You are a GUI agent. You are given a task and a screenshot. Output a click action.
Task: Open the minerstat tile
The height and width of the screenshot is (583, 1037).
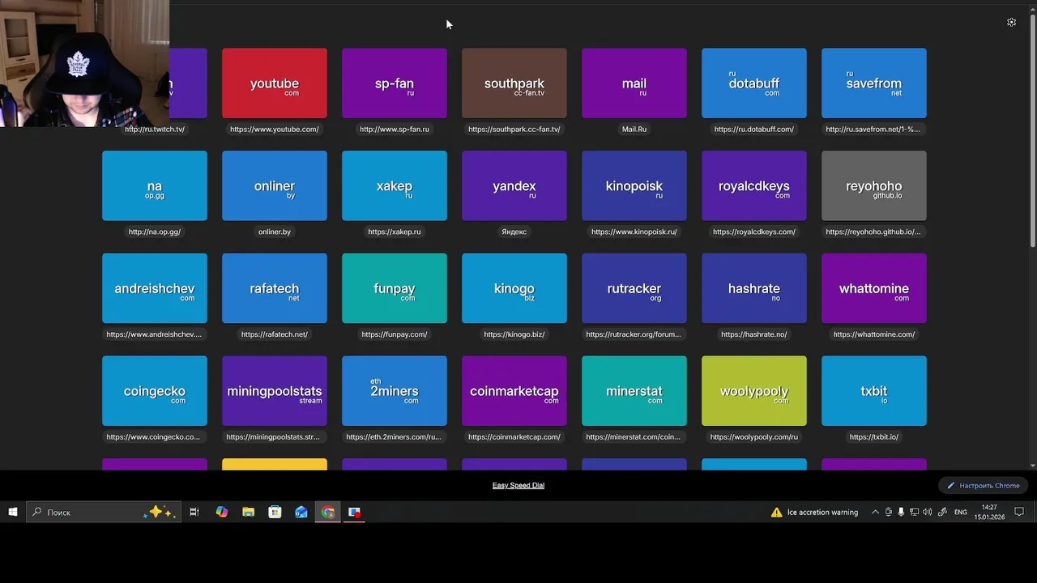tap(634, 391)
